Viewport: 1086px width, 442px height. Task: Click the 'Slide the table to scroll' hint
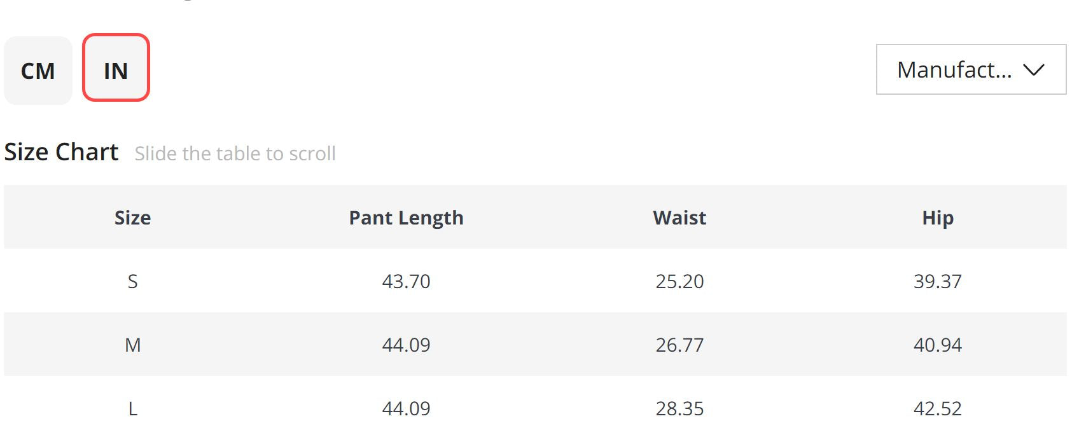(235, 154)
